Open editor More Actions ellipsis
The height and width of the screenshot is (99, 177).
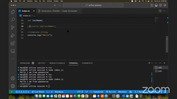point(164,11)
